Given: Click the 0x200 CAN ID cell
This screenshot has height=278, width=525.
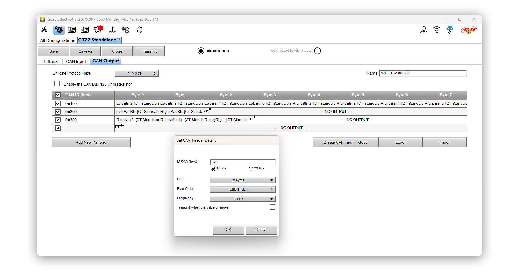Looking at the screenshot, I should (89, 112).
